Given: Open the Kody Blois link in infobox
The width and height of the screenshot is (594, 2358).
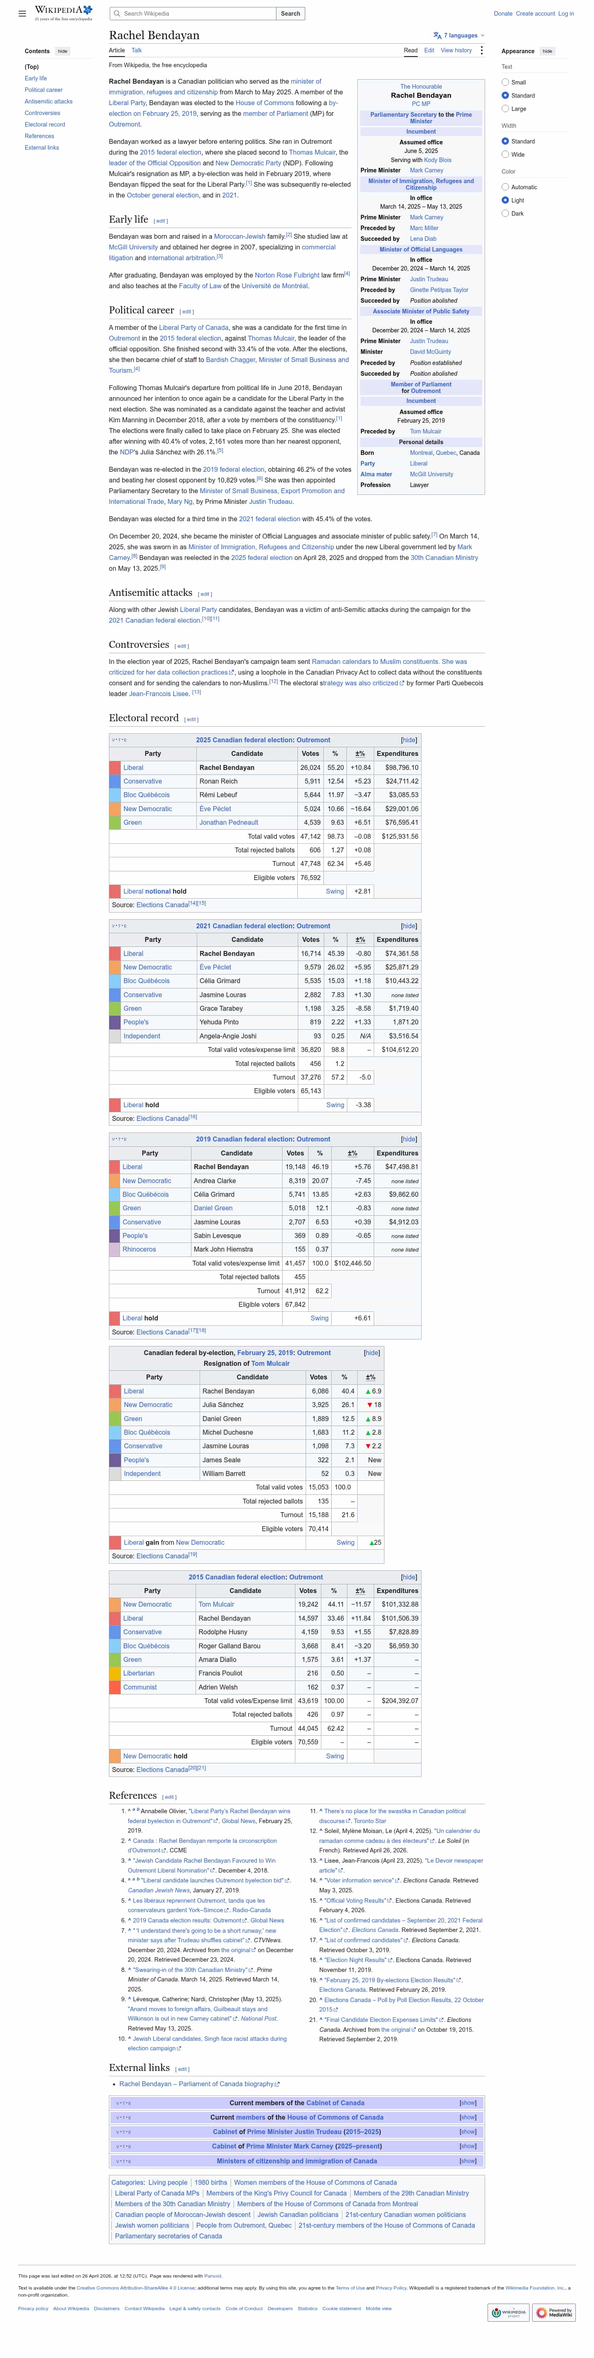Looking at the screenshot, I should tap(438, 159).
